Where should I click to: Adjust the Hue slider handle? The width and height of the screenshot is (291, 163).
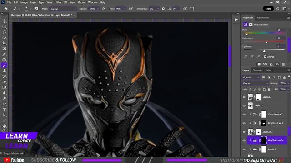pyautogui.click(x=246, y=34)
